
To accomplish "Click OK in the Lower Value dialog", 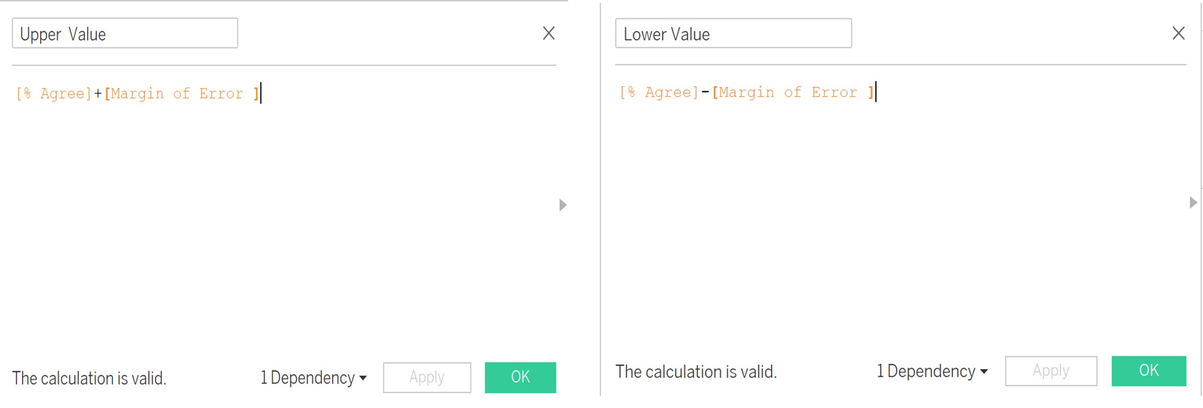I will click(1148, 371).
